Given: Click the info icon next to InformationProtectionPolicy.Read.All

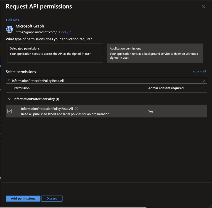Looking at the screenshot, I should [76, 109].
